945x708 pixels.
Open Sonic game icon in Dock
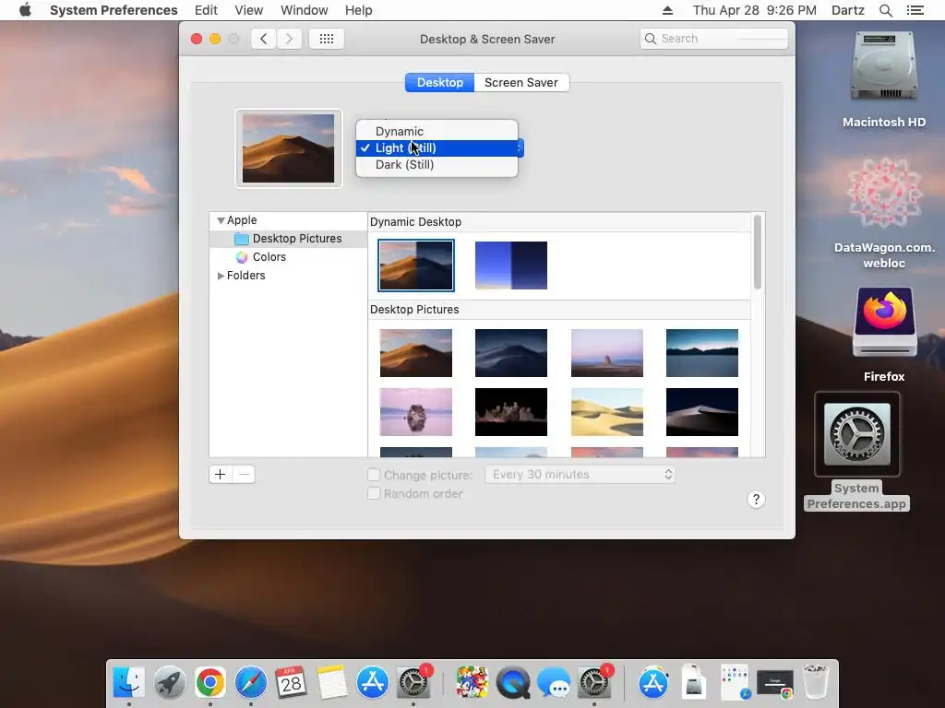[472, 683]
